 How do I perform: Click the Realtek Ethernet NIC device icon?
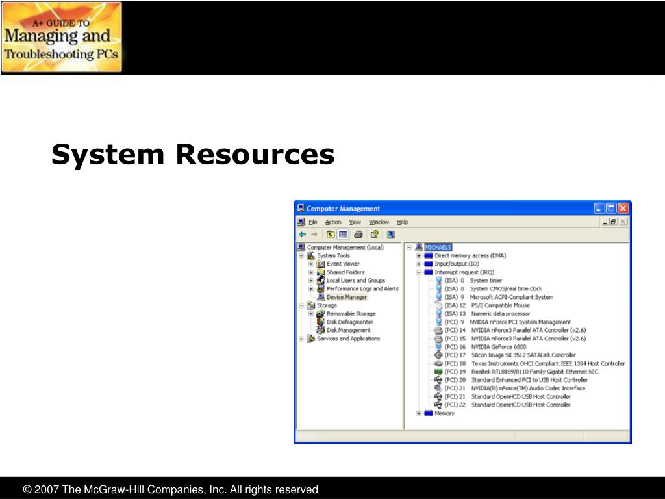coord(438,372)
